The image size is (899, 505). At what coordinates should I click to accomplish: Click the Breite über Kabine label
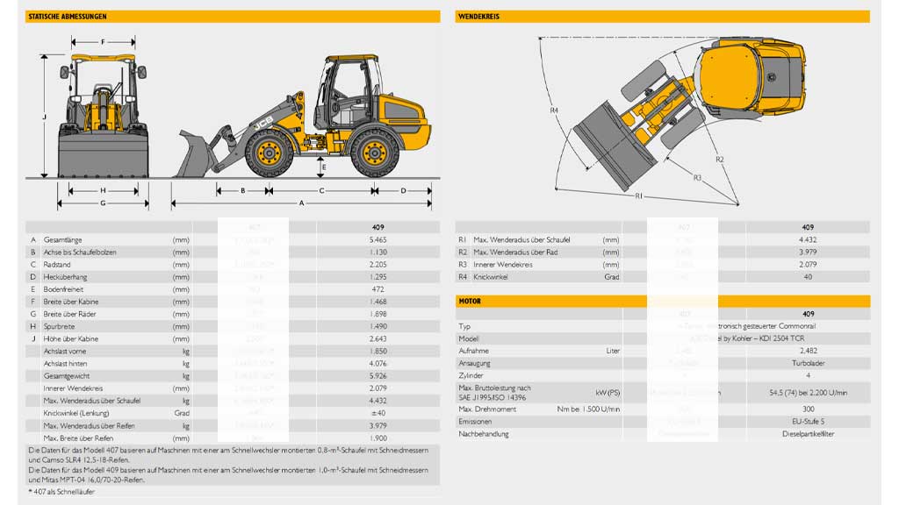click(x=71, y=302)
